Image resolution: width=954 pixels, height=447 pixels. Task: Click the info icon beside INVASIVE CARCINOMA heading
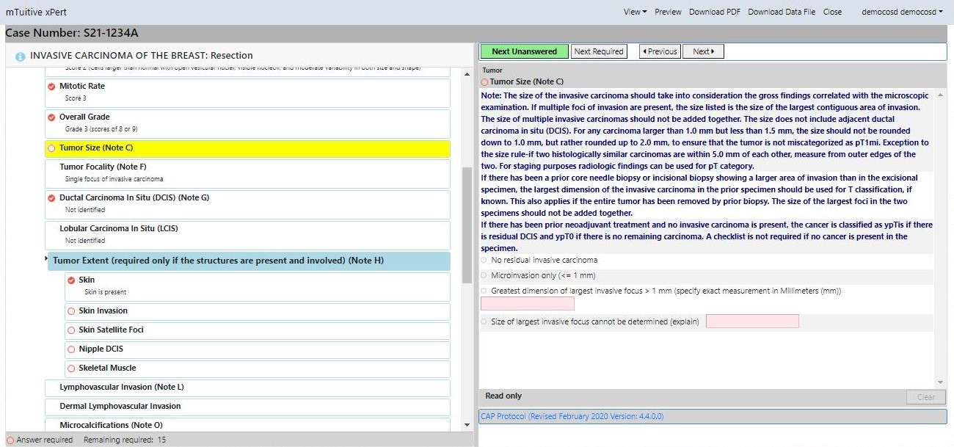click(18, 55)
